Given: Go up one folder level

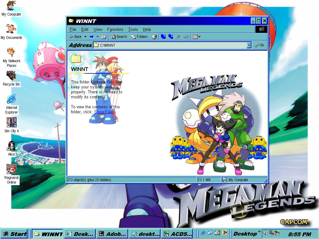Looking at the screenshot, I should pyautogui.click(x=104, y=37).
